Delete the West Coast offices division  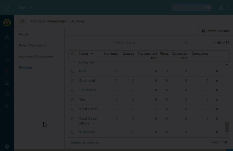[217, 119]
